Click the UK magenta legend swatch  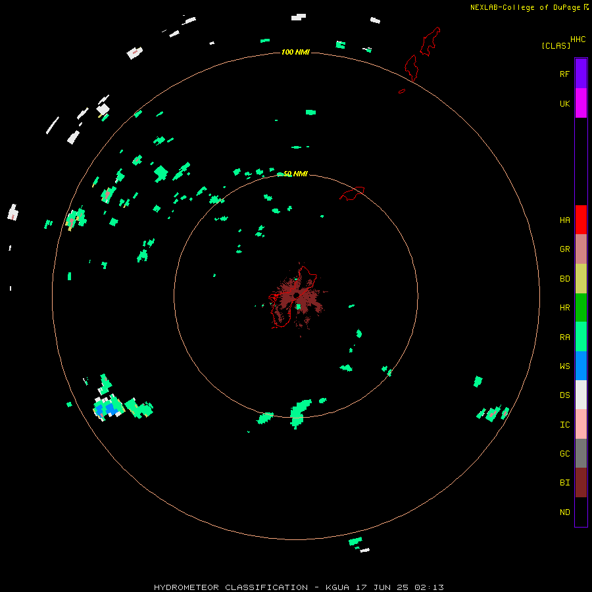click(581, 103)
